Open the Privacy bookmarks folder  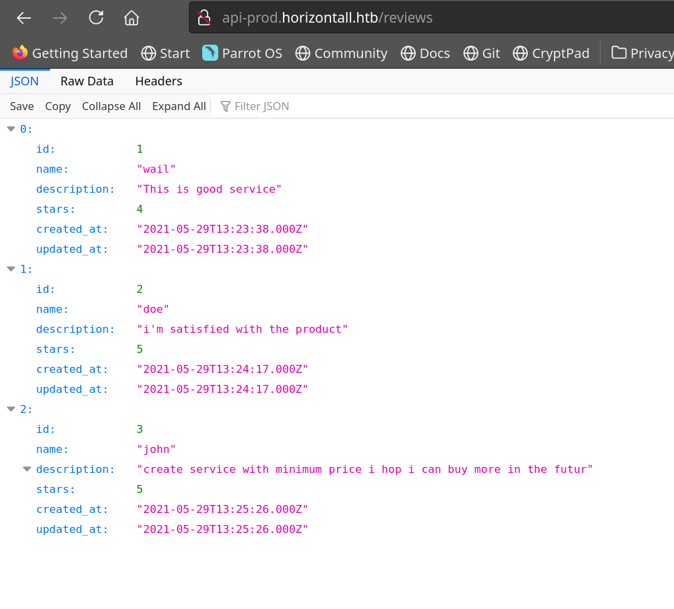tap(642, 53)
